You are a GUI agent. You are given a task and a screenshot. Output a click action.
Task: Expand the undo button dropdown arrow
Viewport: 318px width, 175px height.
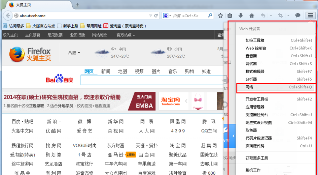[271, 16]
